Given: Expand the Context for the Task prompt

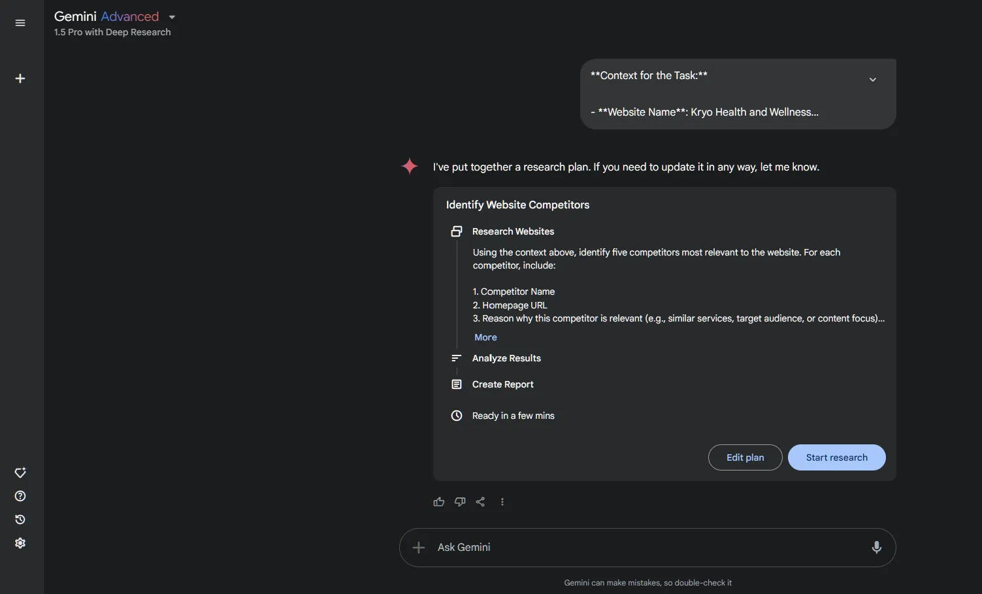Looking at the screenshot, I should 873,80.
